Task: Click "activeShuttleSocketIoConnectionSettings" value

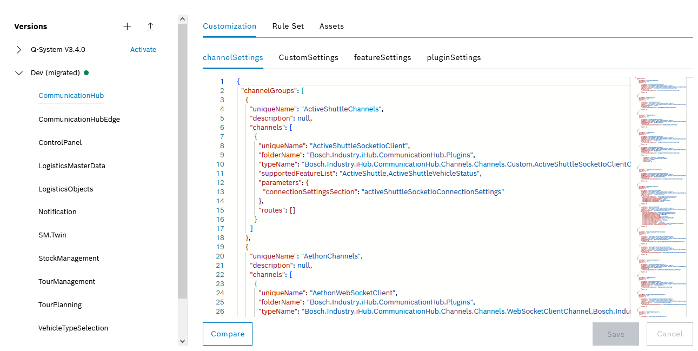Action: [433, 192]
